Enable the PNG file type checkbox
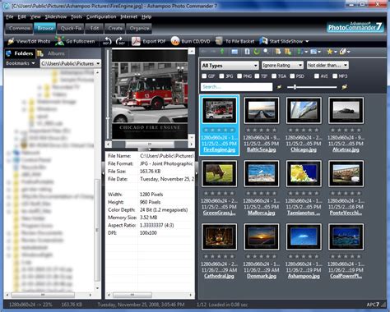 [239, 76]
